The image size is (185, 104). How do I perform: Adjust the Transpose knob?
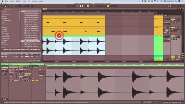click(x=11, y=75)
